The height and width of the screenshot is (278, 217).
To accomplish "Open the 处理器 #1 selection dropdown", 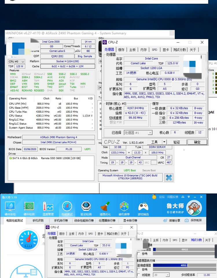I will pos(138,133).
